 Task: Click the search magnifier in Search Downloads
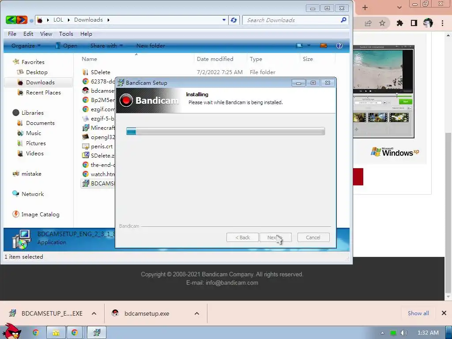pos(343,20)
